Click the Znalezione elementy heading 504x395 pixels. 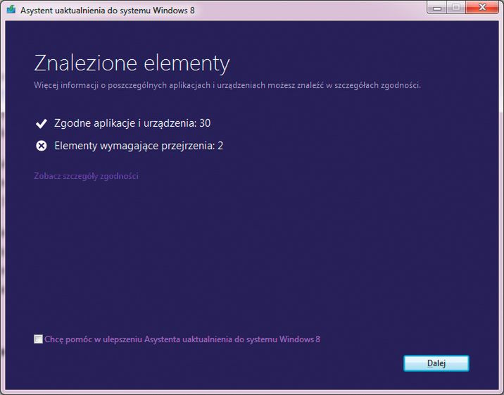132,63
